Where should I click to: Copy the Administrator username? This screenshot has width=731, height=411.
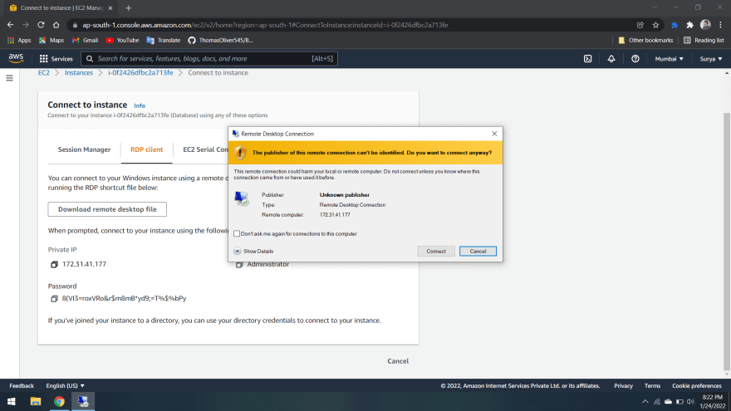[x=239, y=265]
